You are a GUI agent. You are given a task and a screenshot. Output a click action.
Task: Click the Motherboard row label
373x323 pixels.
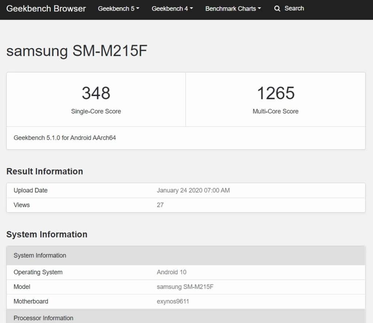[31, 302]
